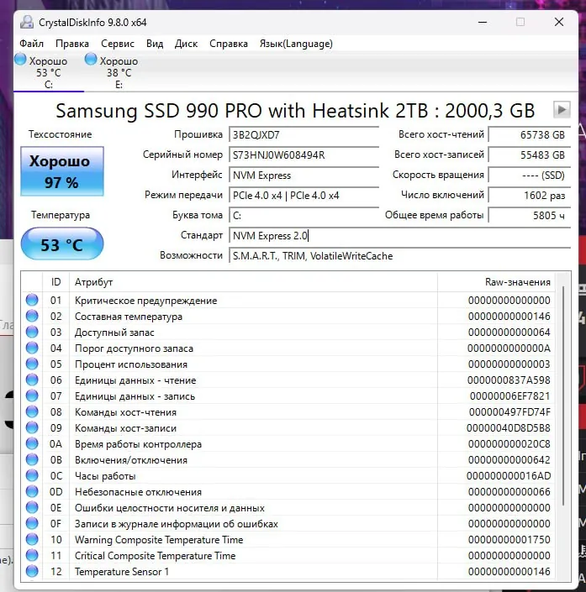Select raw value 0000000000066

coord(509,492)
